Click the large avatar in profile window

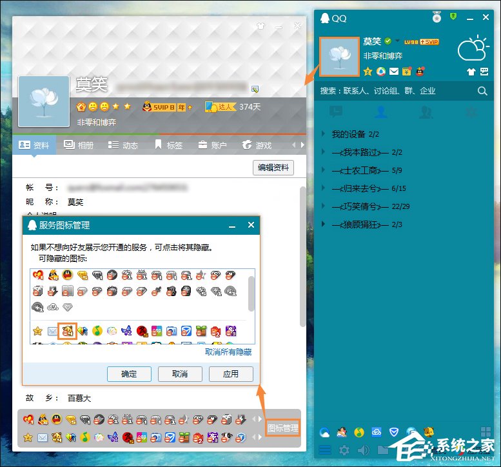coord(44,101)
